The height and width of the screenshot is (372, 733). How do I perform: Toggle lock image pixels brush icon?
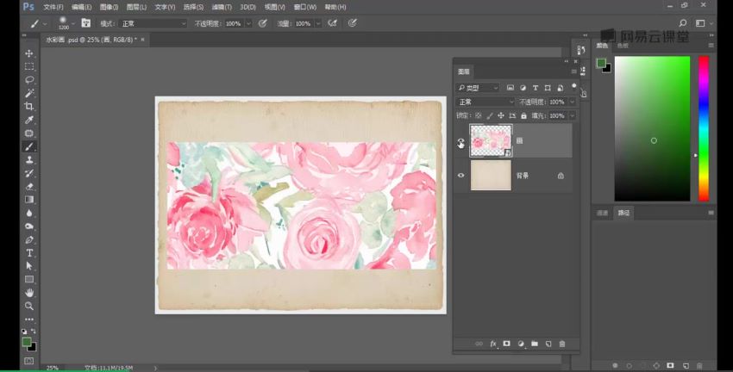[490, 115]
